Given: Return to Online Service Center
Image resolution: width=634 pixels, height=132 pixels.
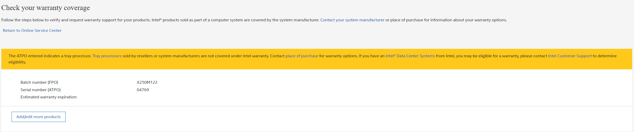Looking at the screenshot, I should point(32,31).
